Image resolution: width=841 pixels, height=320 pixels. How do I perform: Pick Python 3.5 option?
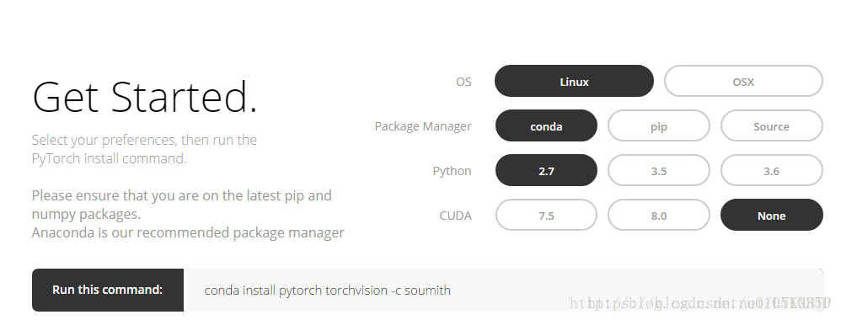(x=659, y=170)
